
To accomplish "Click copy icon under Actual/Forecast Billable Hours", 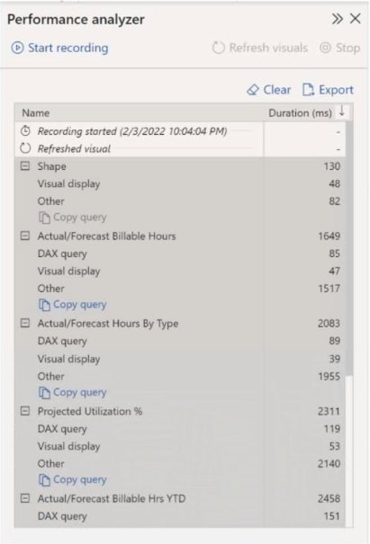I will [44, 305].
